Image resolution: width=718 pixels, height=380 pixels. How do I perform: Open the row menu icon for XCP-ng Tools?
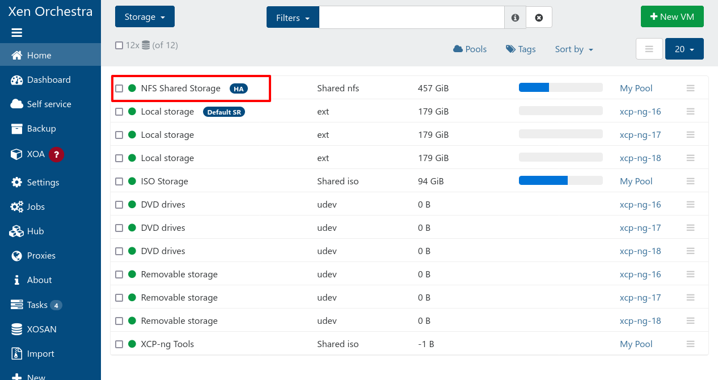point(690,344)
